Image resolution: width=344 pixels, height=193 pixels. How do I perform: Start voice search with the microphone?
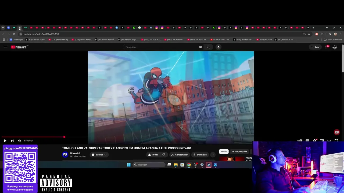click(218, 47)
